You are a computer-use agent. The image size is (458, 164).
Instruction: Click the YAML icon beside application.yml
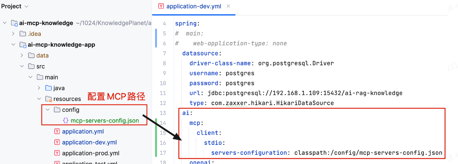(57, 131)
